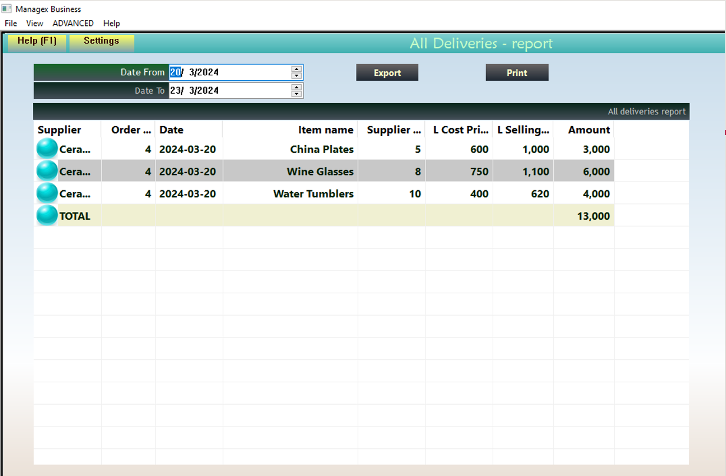
Task: Open Help (F1) button
Action: click(37, 41)
